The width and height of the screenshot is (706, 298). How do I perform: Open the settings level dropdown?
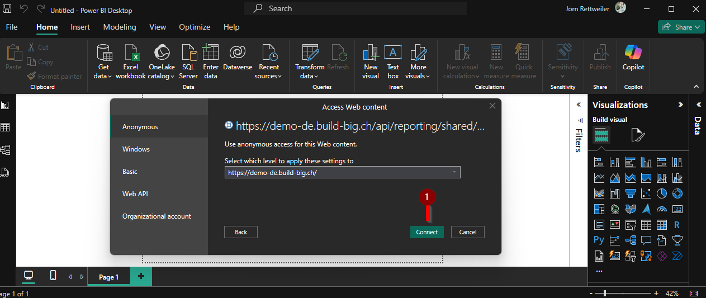pos(343,173)
